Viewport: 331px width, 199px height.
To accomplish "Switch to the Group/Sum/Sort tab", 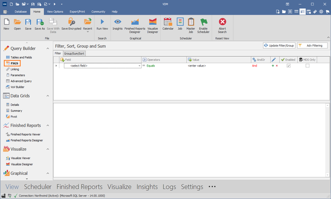I will (x=74, y=53).
